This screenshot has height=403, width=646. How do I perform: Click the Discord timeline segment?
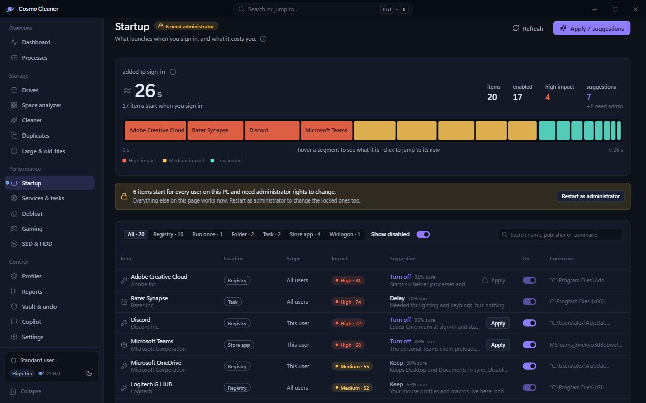coord(272,130)
